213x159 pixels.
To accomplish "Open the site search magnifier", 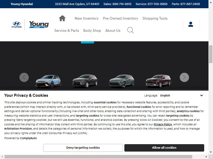I will click(x=130, y=30).
